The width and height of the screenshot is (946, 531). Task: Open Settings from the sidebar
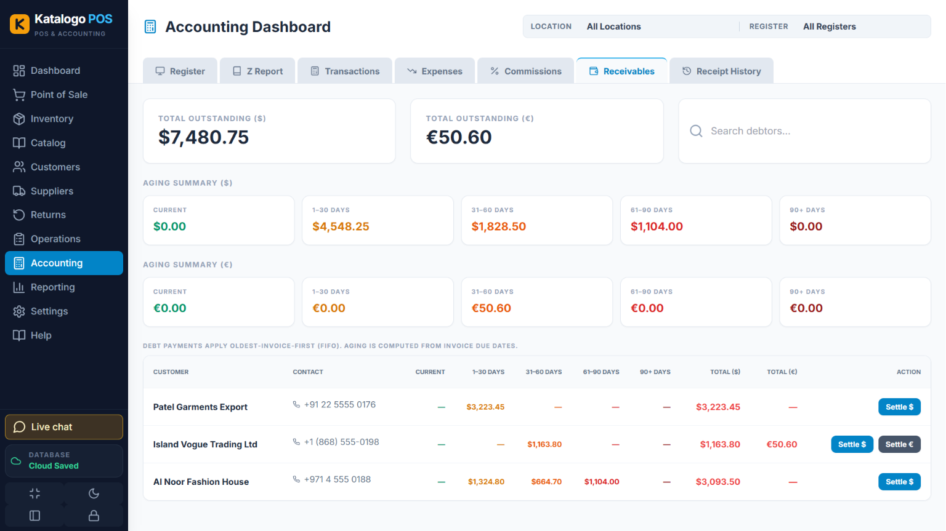64,311
